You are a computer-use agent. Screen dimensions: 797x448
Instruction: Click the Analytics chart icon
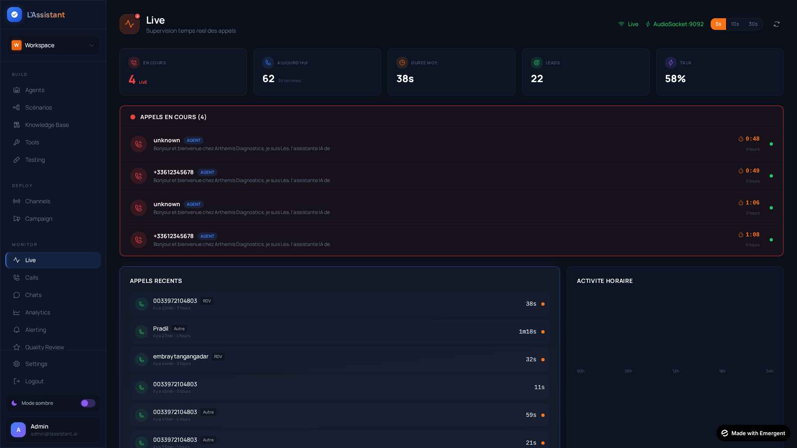pos(17,312)
